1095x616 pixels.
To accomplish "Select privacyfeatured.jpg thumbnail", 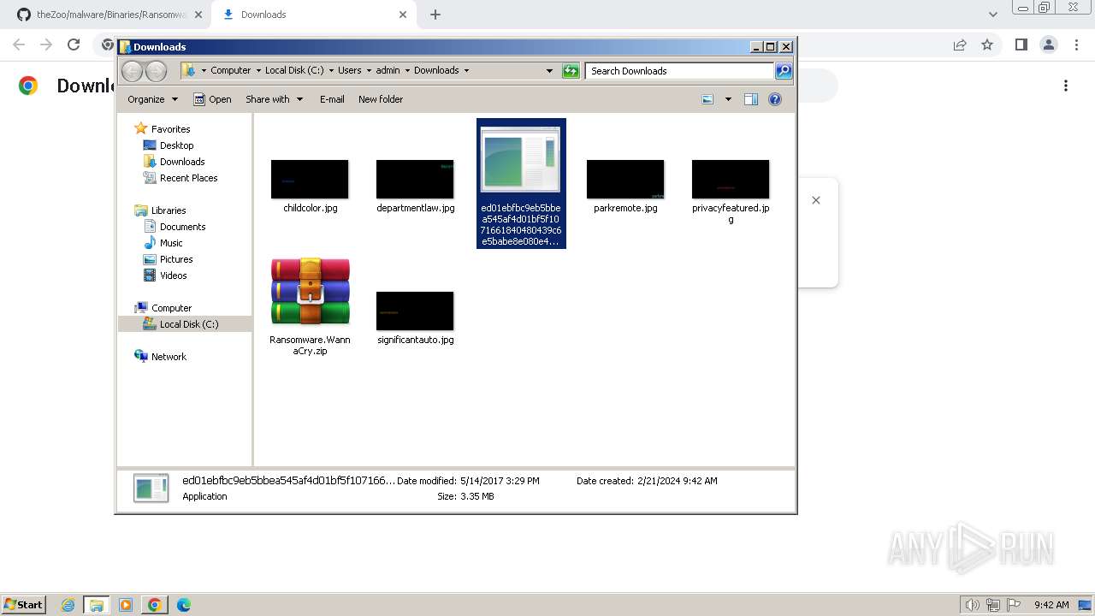I will 731,180.
